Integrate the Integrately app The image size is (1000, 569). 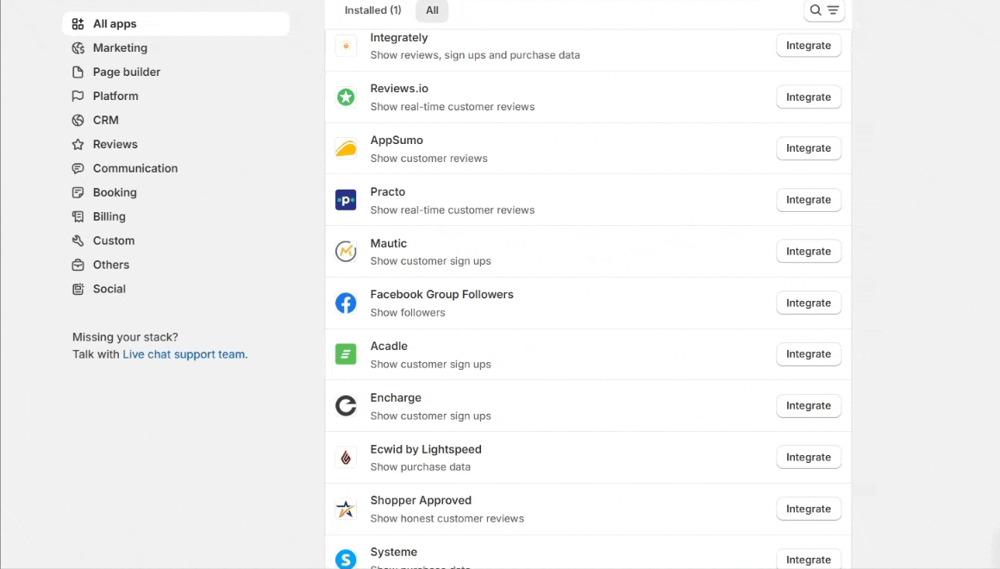click(x=809, y=46)
